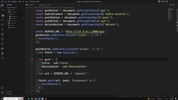The image size is (178, 100).
Task: Open the Extensions view
Action: [3, 25]
